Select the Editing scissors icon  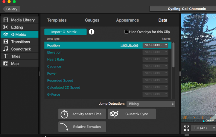tap(5, 27)
